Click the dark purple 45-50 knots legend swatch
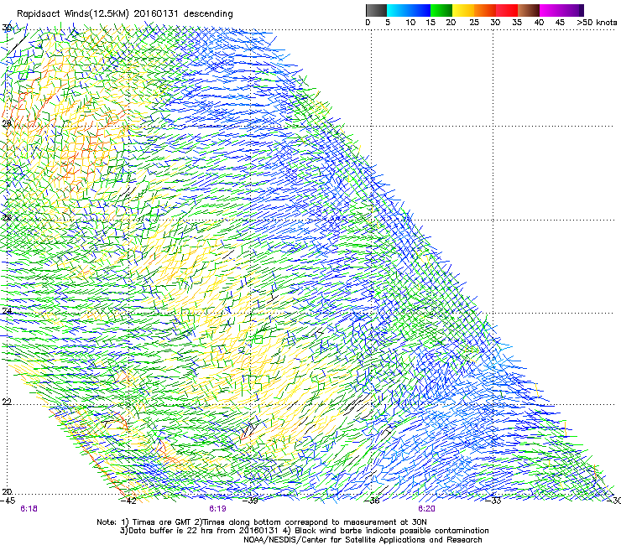This screenshot has height=545, width=621. pyautogui.click(x=572, y=10)
